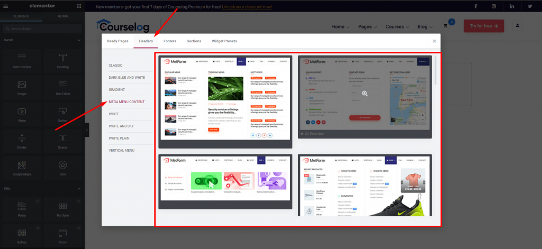Screen dimensions: 542x249
Task: Choose the shop products mega menu template
Action: tap(365, 186)
